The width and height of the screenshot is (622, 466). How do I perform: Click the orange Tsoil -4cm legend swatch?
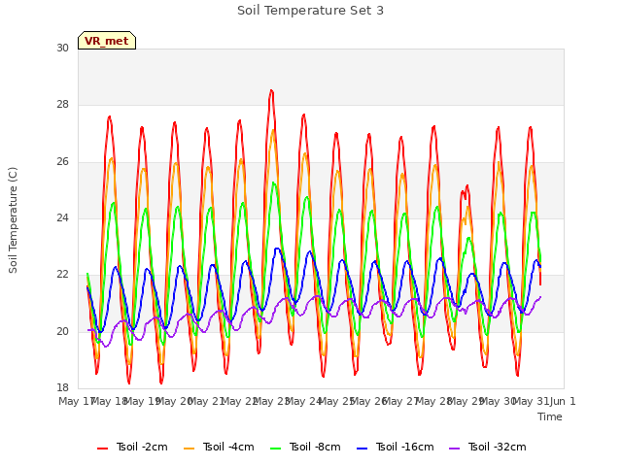pos(189,449)
